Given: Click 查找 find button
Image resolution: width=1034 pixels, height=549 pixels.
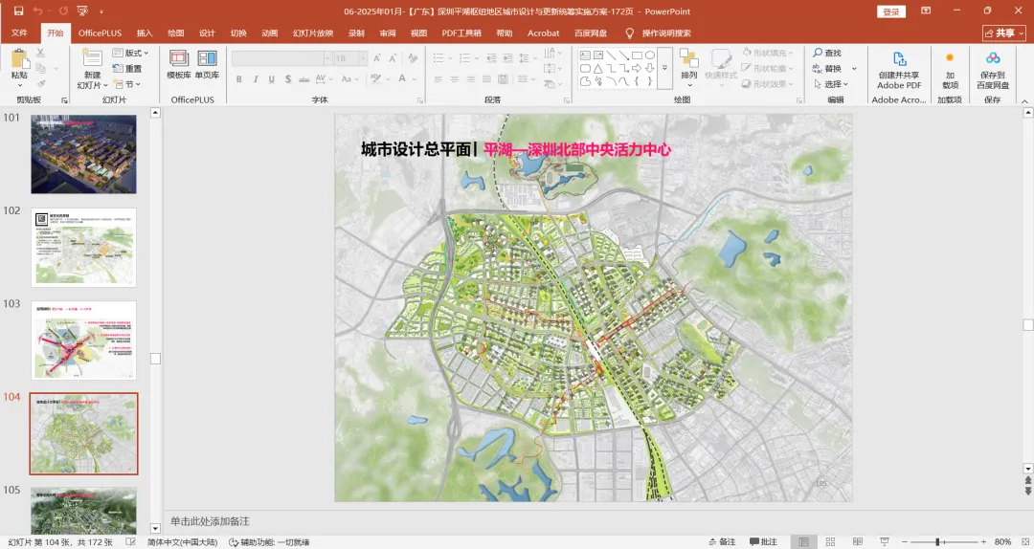Looking at the screenshot, I should click(827, 53).
